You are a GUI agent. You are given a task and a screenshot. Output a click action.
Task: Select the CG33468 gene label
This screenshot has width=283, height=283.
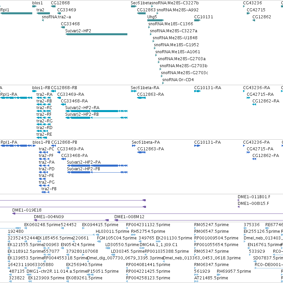[70, 24]
